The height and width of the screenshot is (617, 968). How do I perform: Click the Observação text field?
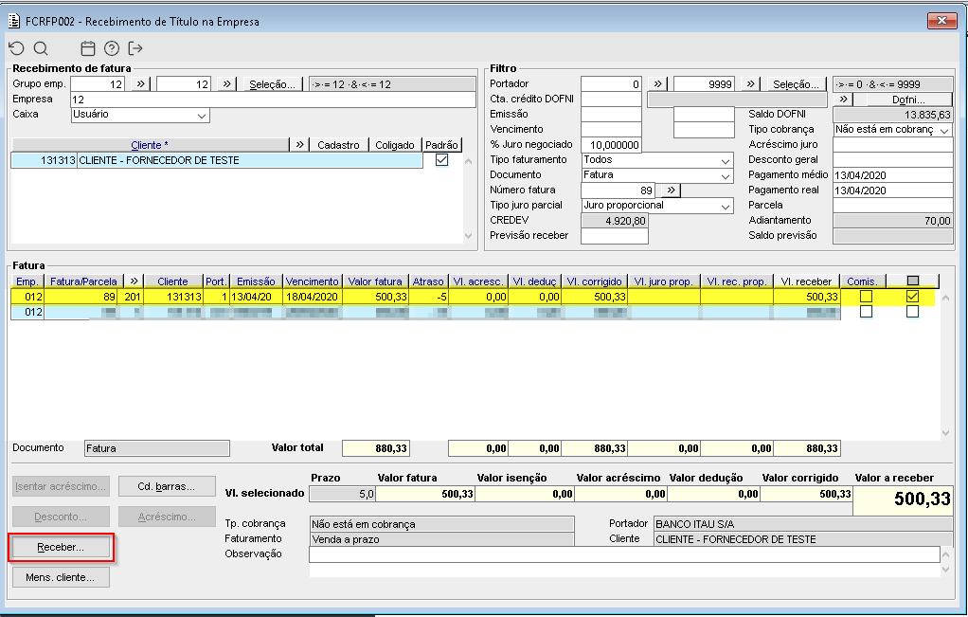tap(623, 554)
